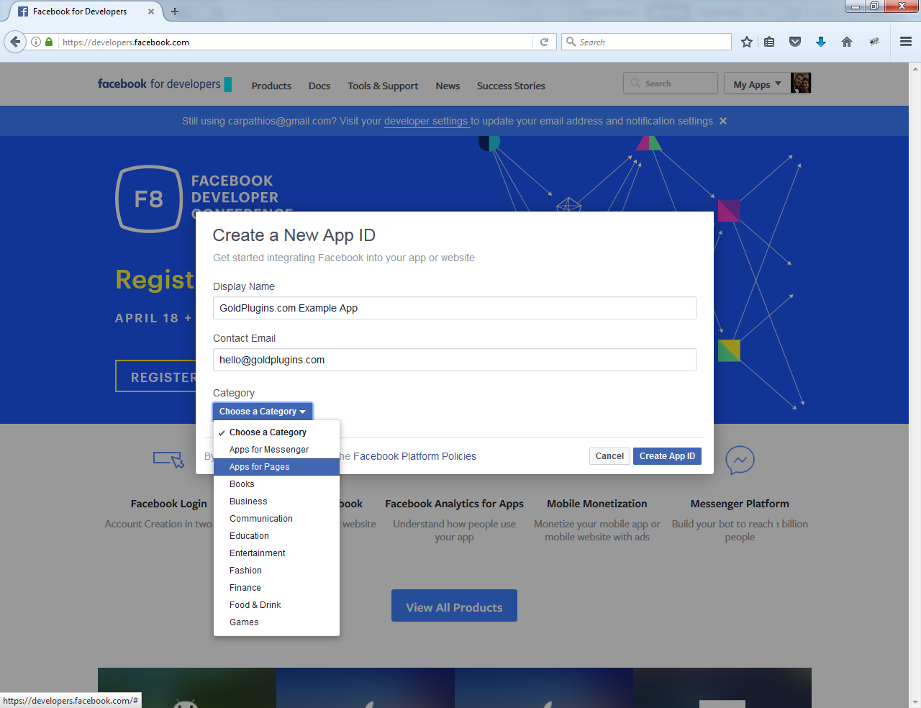This screenshot has width=921, height=708.
Task: Open the downloads arrow icon
Action: [821, 42]
